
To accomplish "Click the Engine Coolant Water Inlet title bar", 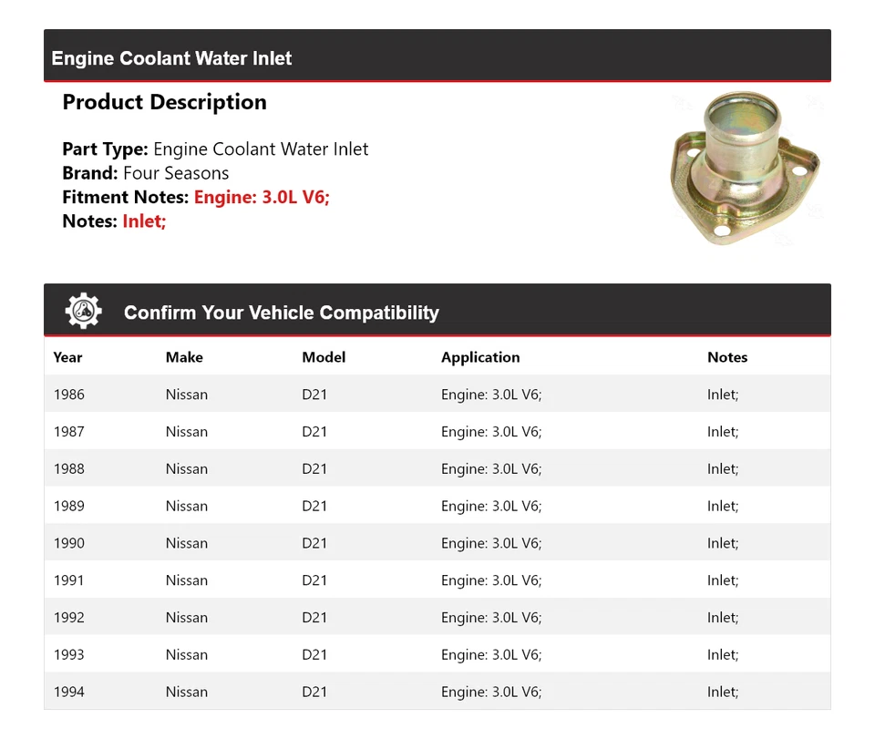I will (x=172, y=58).
